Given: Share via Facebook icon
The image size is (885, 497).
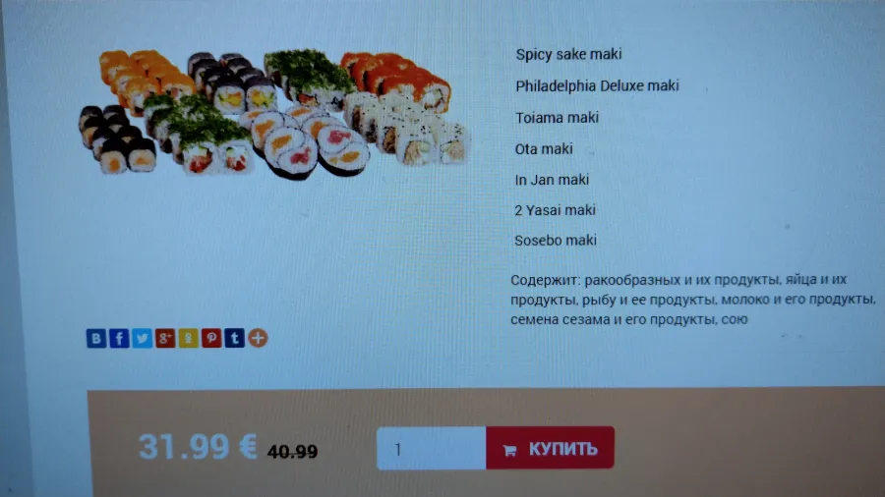Looking at the screenshot, I should pyautogui.click(x=119, y=338).
